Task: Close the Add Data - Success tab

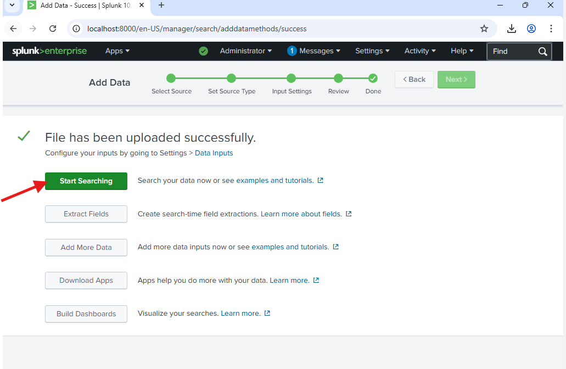Action: (x=142, y=5)
